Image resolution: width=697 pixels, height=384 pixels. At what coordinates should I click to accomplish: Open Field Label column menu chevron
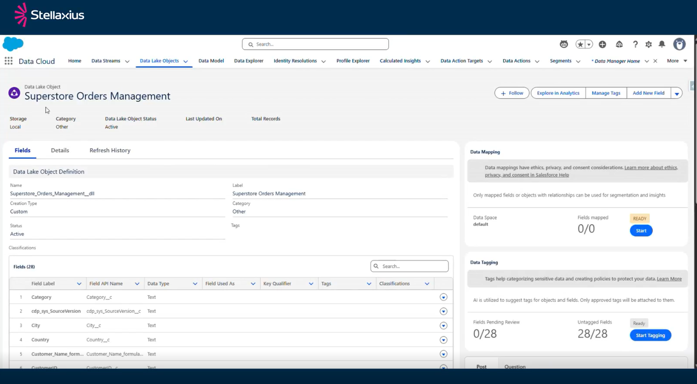click(79, 284)
